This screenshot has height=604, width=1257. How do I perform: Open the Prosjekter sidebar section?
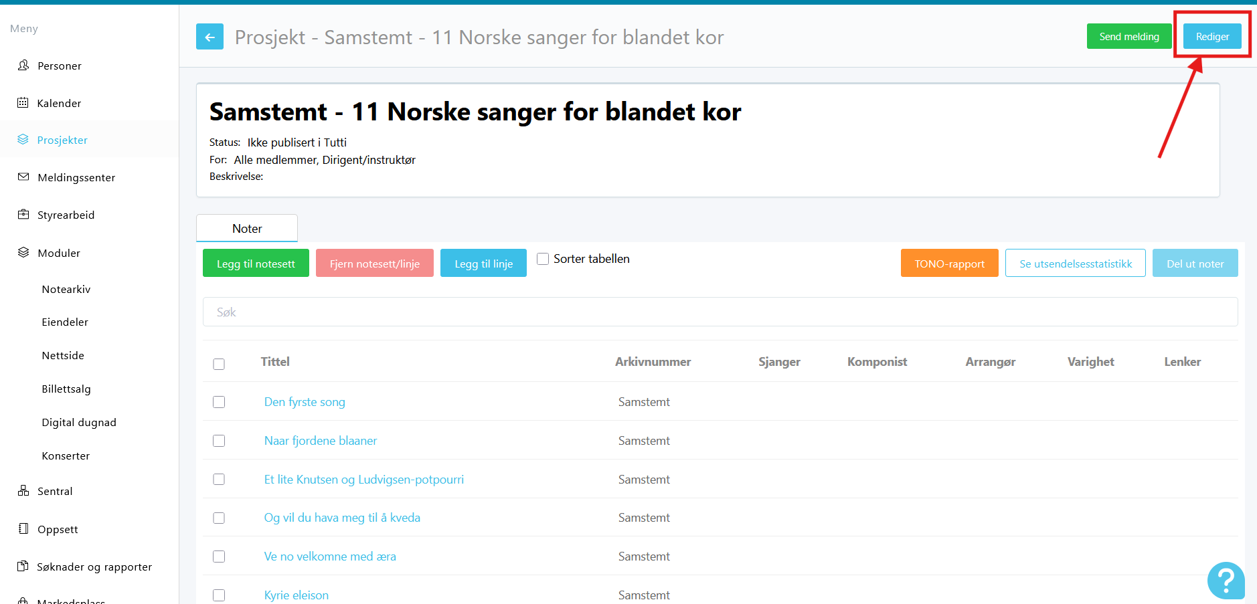(x=62, y=140)
